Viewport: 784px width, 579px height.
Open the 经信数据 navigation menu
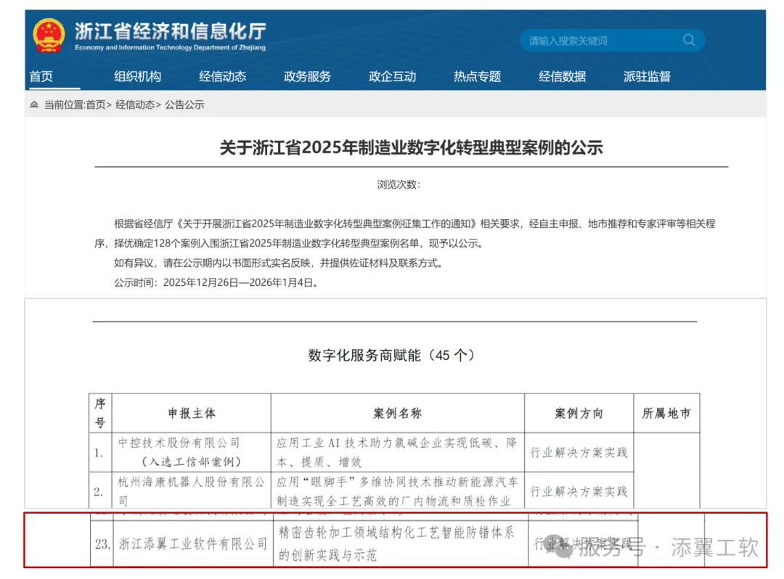coord(562,76)
